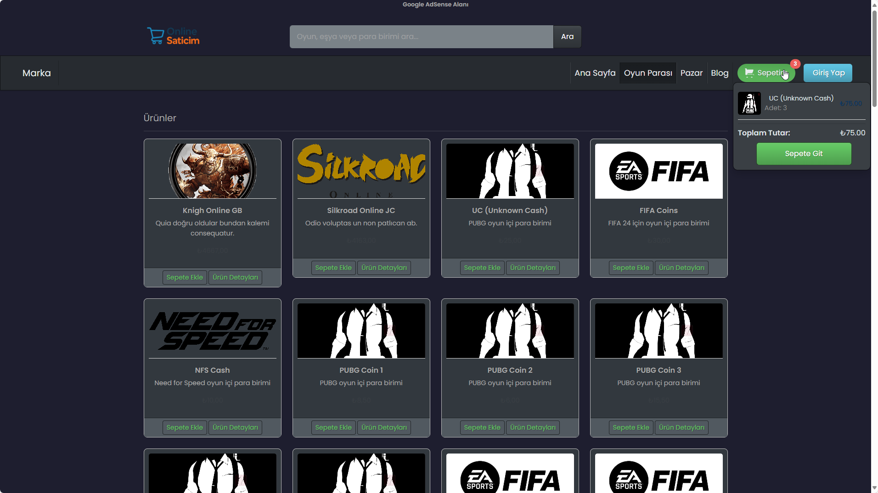Click UC (Unknown Cash) thumbnail in cart dropdown
Image resolution: width=878 pixels, height=493 pixels.
749,103
